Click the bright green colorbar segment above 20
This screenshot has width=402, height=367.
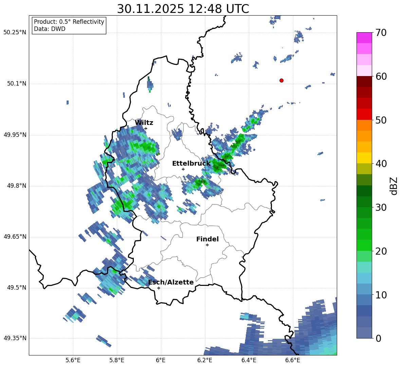364,245
